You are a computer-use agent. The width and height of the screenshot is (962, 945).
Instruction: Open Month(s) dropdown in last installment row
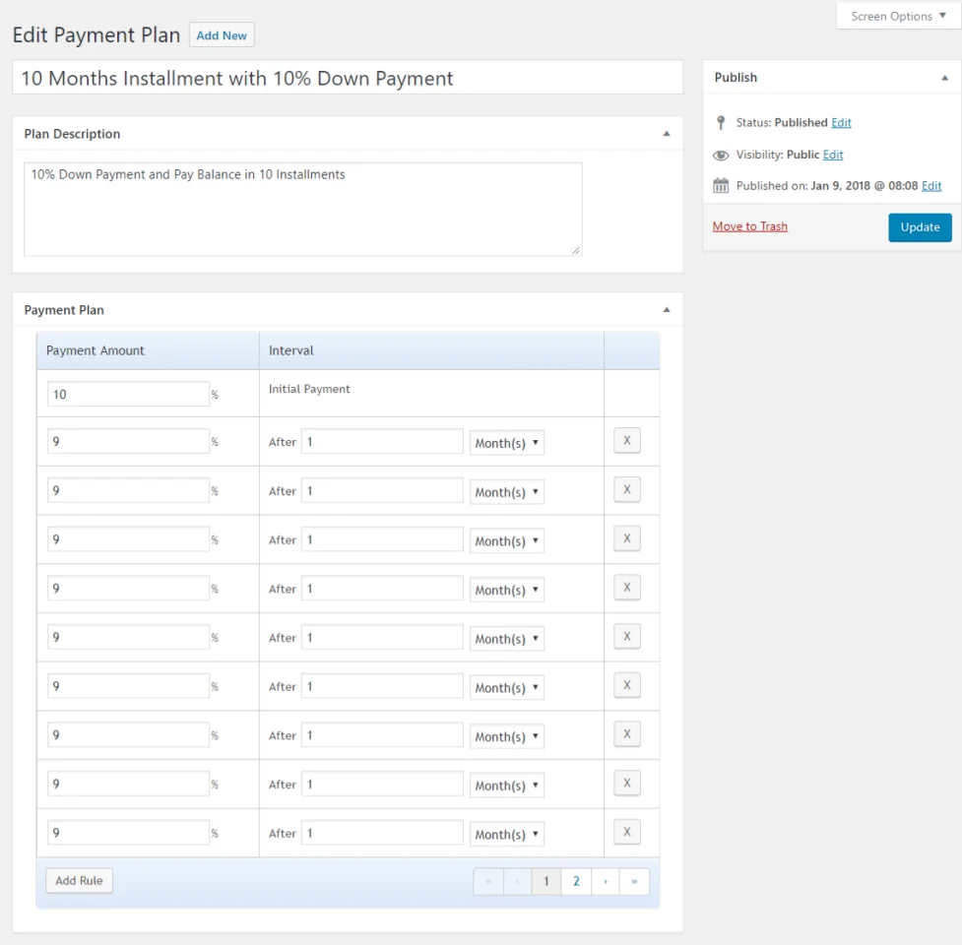tap(507, 834)
